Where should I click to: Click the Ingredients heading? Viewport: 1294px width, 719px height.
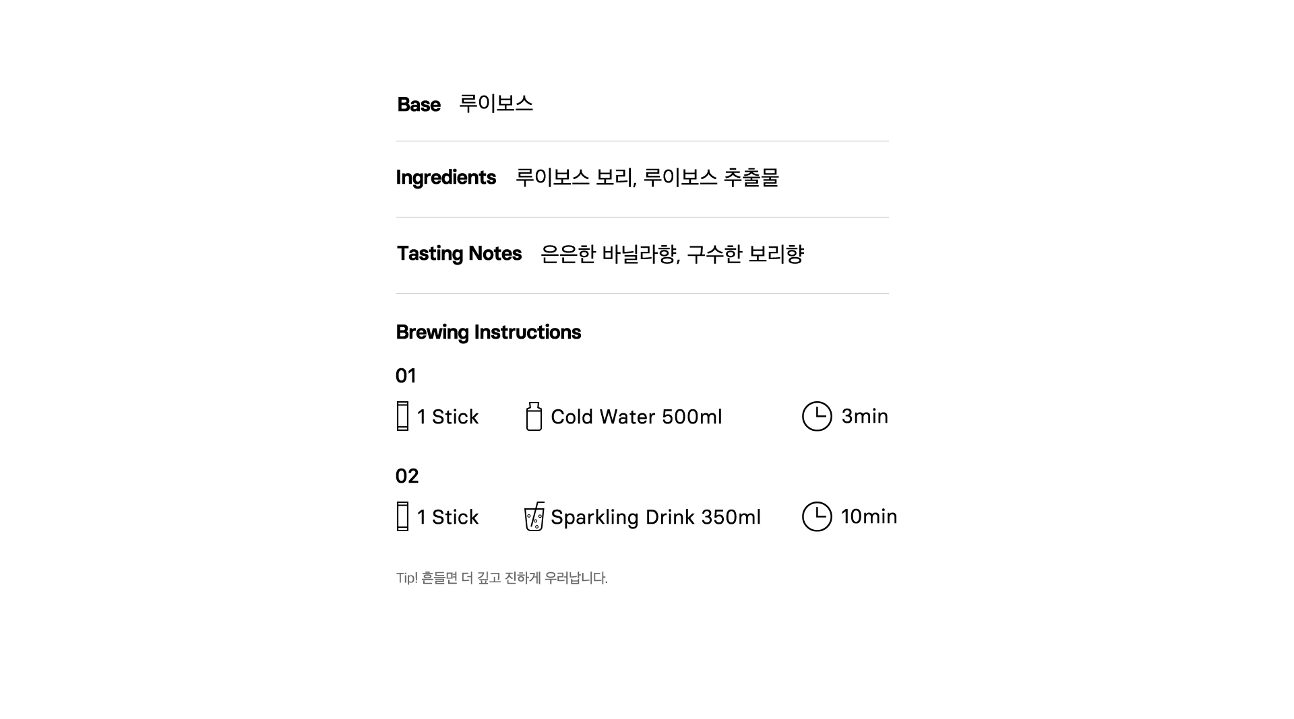(445, 177)
